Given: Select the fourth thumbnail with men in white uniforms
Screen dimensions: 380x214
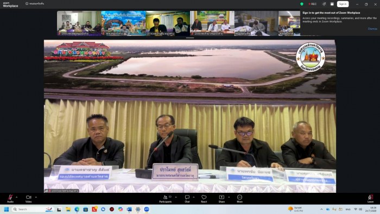Looking at the screenshot, I should pyautogui.click(x=212, y=23).
